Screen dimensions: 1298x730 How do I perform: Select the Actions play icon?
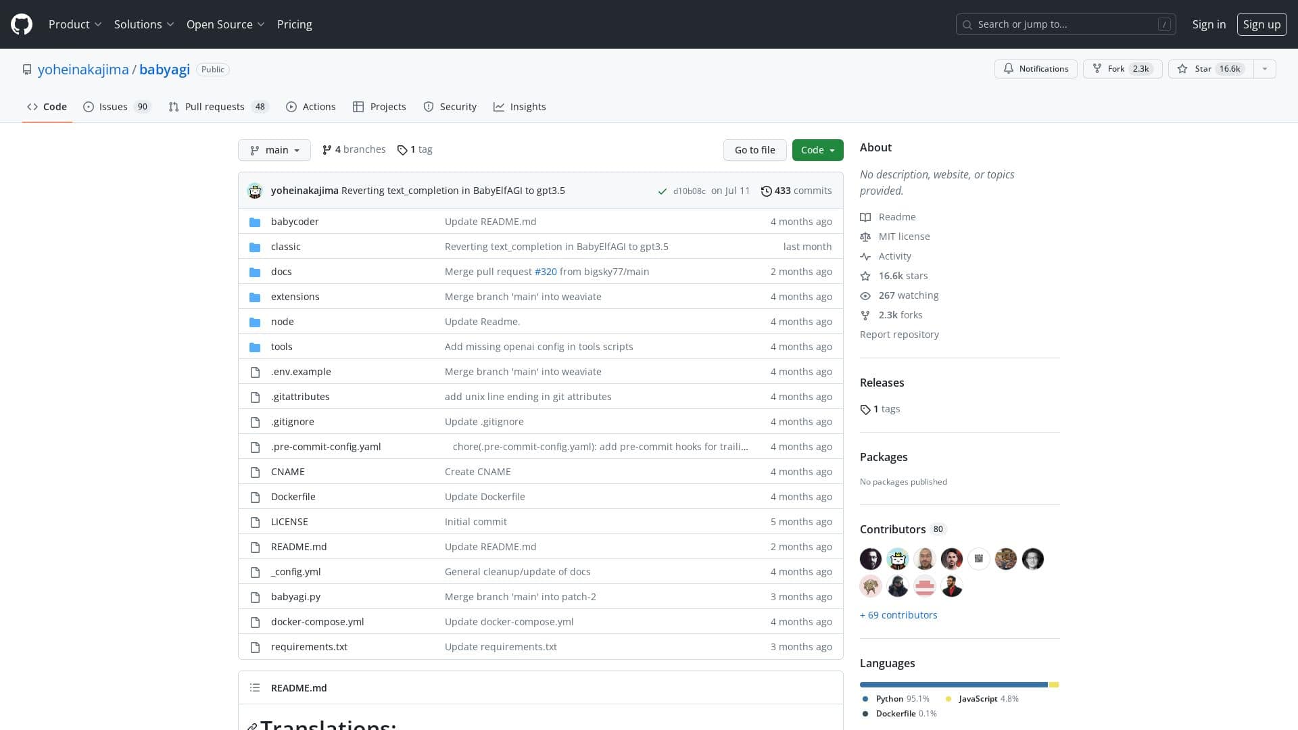pyautogui.click(x=291, y=106)
